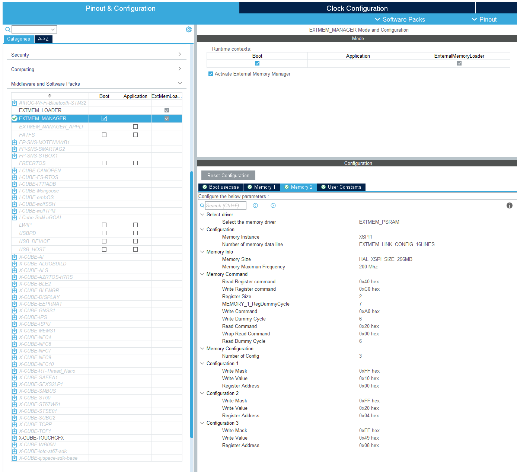Click the parameter search field

(x=226, y=205)
